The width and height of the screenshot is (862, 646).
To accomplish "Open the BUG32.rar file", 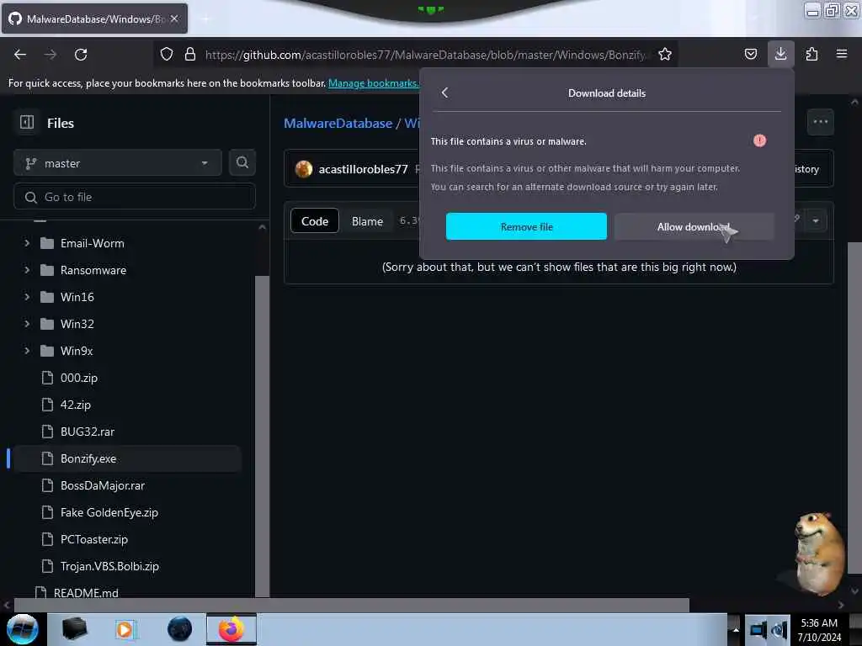I will tap(88, 432).
